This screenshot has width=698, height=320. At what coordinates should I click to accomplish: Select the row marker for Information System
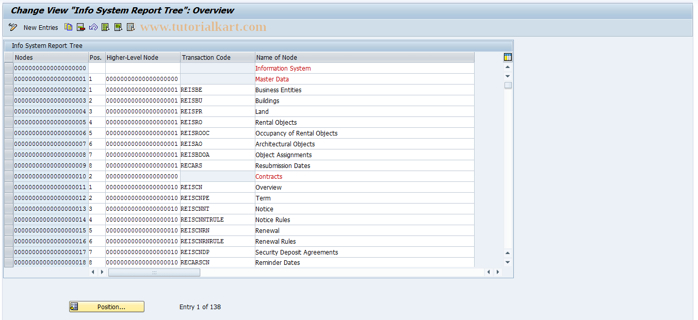point(8,68)
